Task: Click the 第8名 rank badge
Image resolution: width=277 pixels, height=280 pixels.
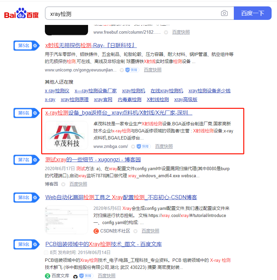Action: [x=26, y=197]
